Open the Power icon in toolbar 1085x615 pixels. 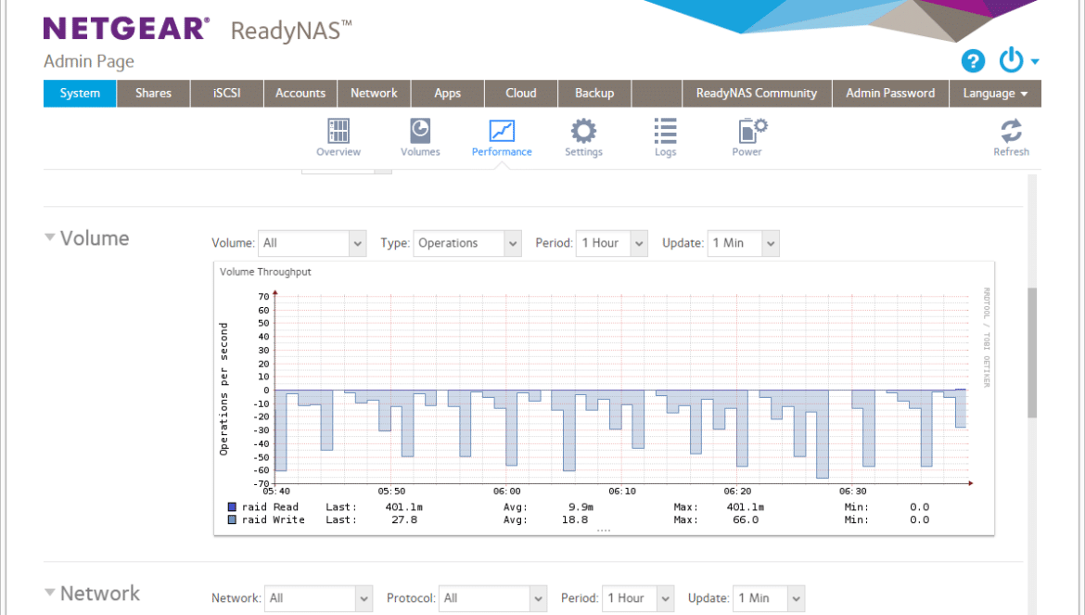(x=747, y=137)
